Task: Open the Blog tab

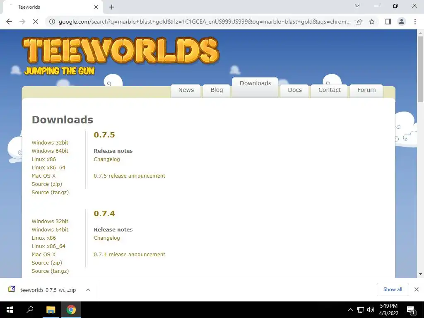Action: point(217,90)
